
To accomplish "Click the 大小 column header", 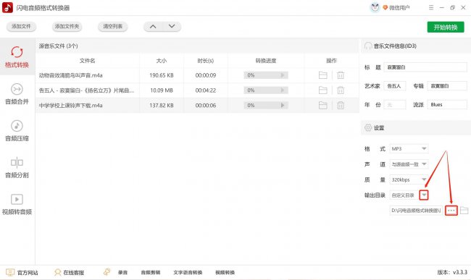I will click(x=162, y=61).
